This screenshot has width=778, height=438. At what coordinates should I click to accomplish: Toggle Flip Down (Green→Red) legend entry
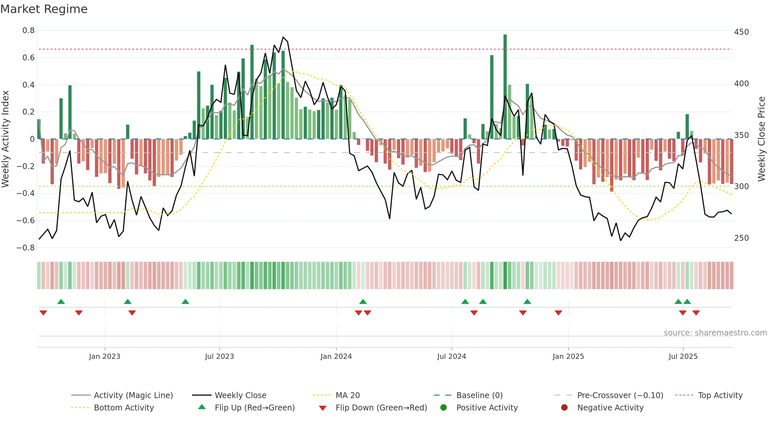tap(373, 408)
